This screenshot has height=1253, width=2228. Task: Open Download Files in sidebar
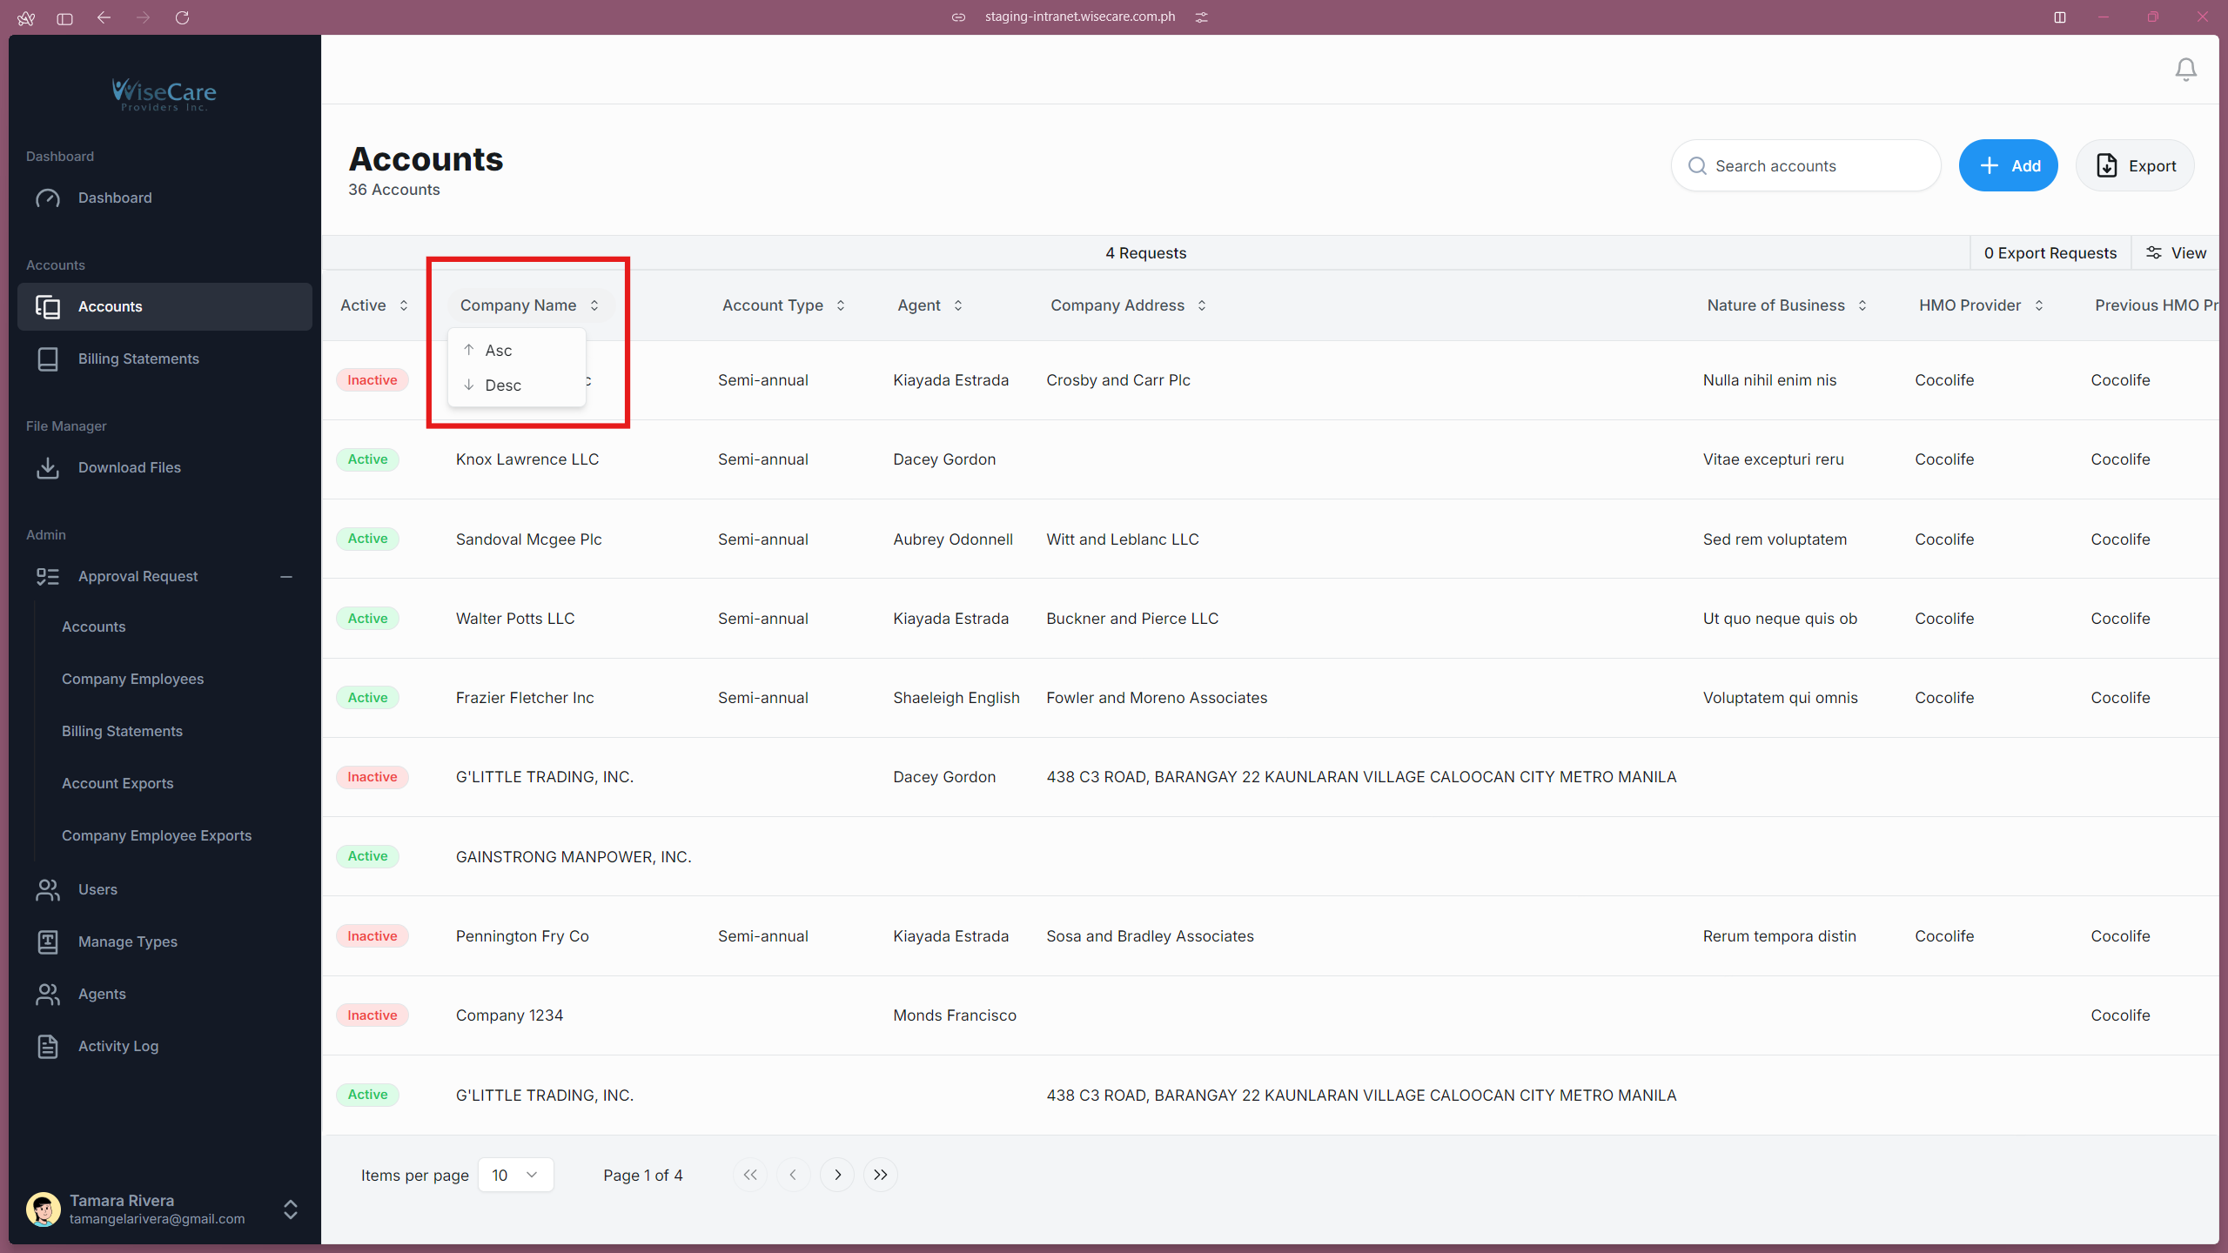point(129,468)
